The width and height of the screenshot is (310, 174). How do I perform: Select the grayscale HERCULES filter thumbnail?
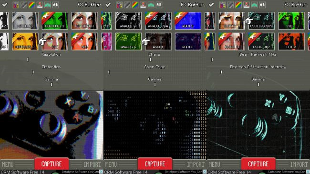pos(25,21)
